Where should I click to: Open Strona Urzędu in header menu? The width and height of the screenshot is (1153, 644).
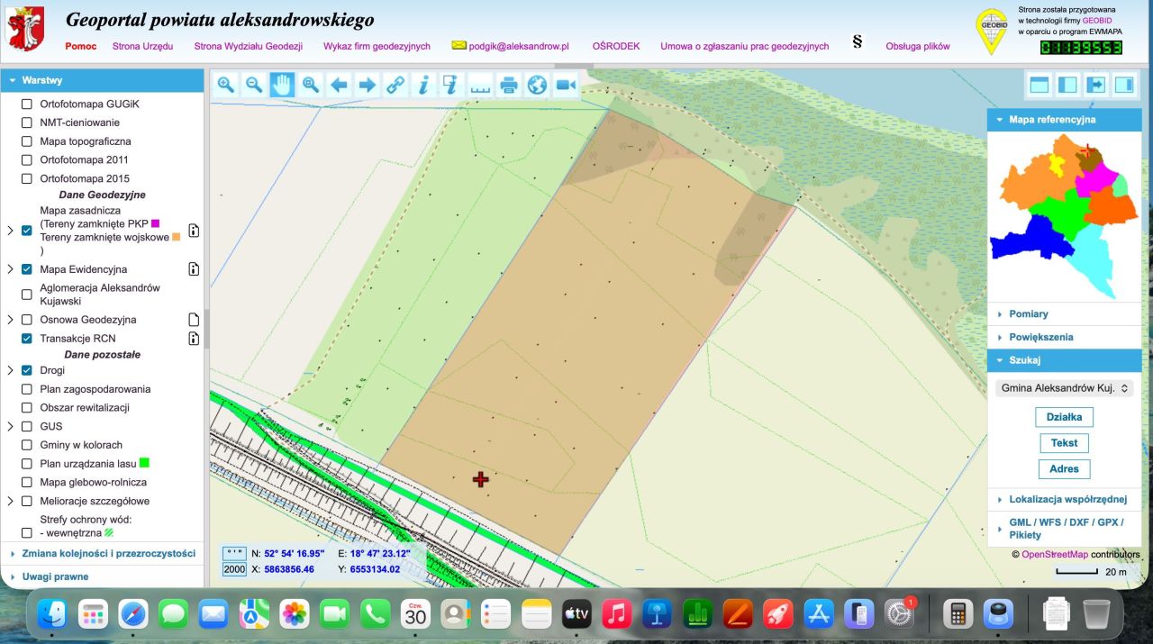pos(142,46)
